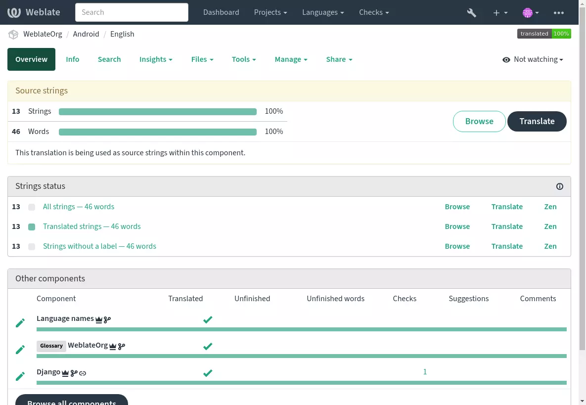The width and height of the screenshot is (586, 405).
Task: Click Translate for Translated strings row
Action: pyautogui.click(x=507, y=227)
